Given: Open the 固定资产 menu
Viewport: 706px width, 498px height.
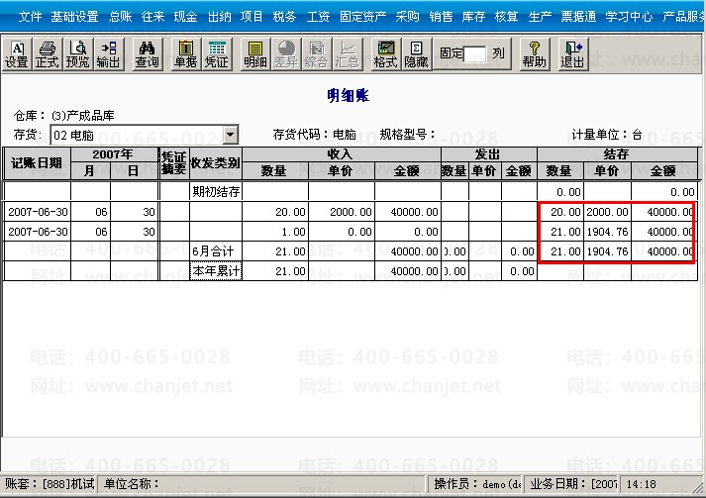Looking at the screenshot, I should click(363, 17).
